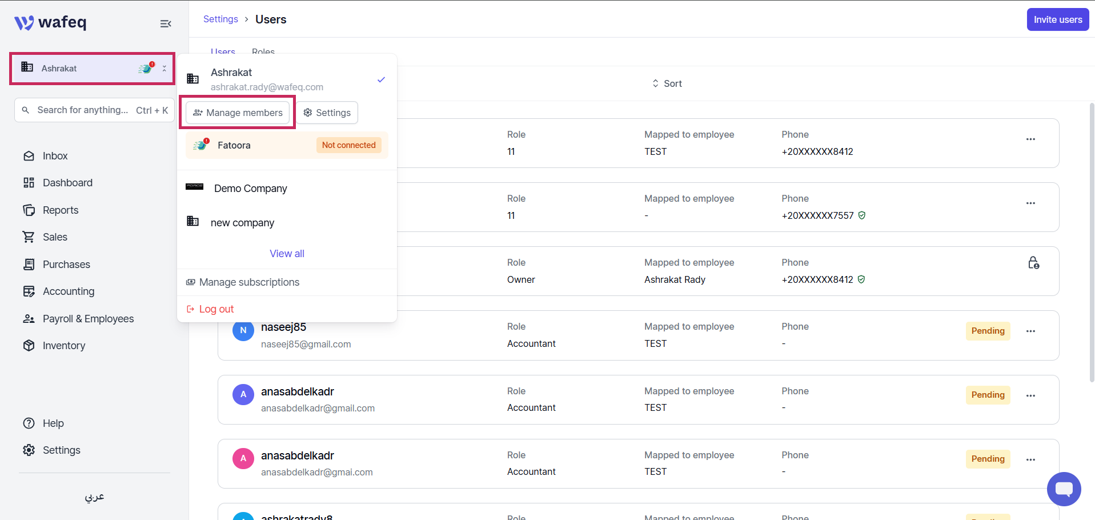Open the Roles tab
Screen dimensions: 1095x520
[x=263, y=52]
